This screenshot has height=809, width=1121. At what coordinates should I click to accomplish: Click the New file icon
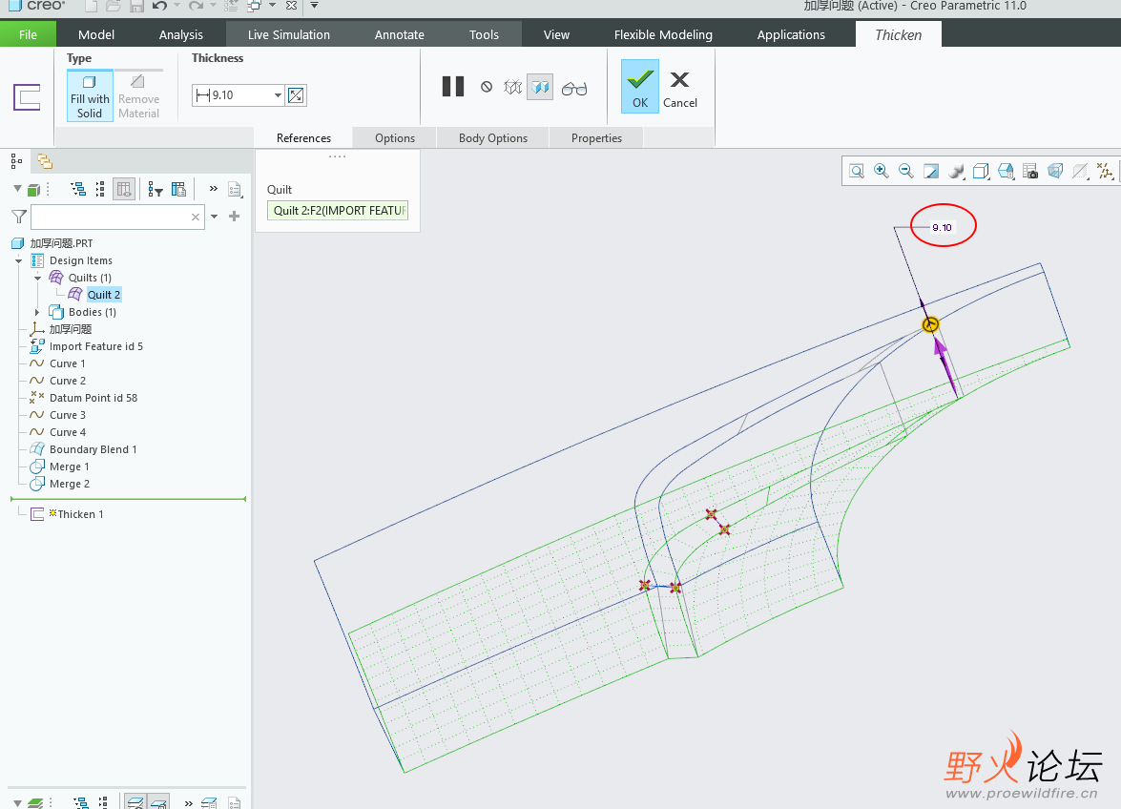point(91,6)
